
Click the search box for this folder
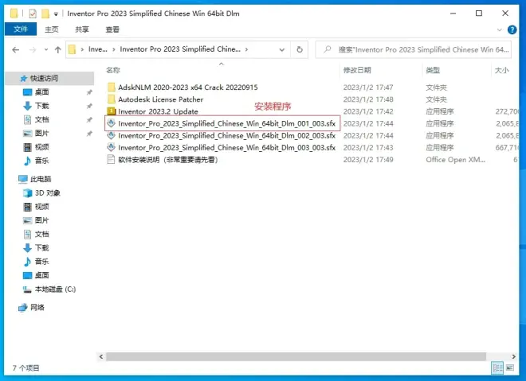(x=414, y=49)
